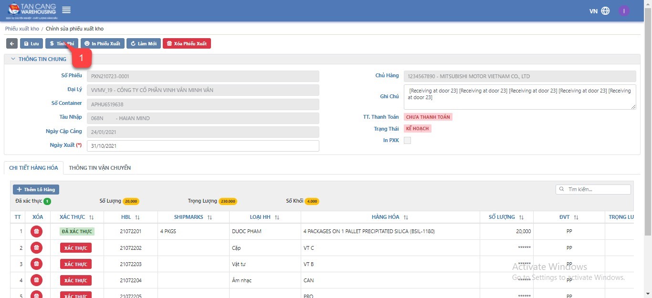Select the CHI TIẾT HÀNG HÓA tab
This screenshot has height=298, width=652.
click(33, 168)
